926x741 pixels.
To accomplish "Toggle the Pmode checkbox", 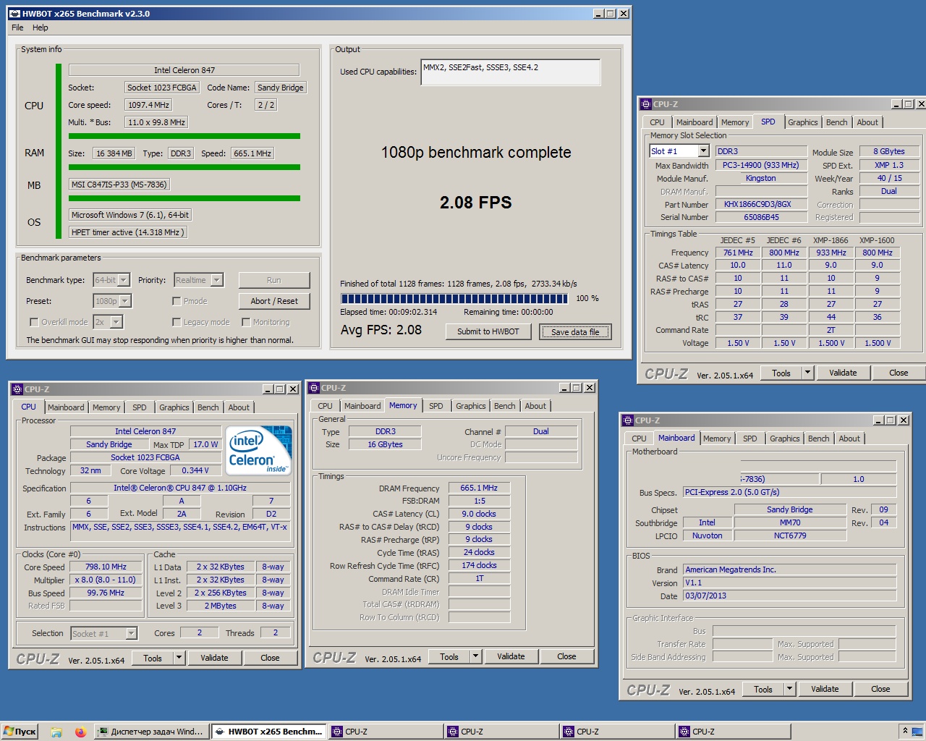I will click(x=177, y=301).
